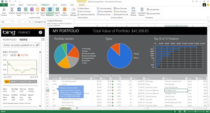This screenshot has width=210, height=113.
Task: Switch chart range to ALL
Action: point(35,82)
